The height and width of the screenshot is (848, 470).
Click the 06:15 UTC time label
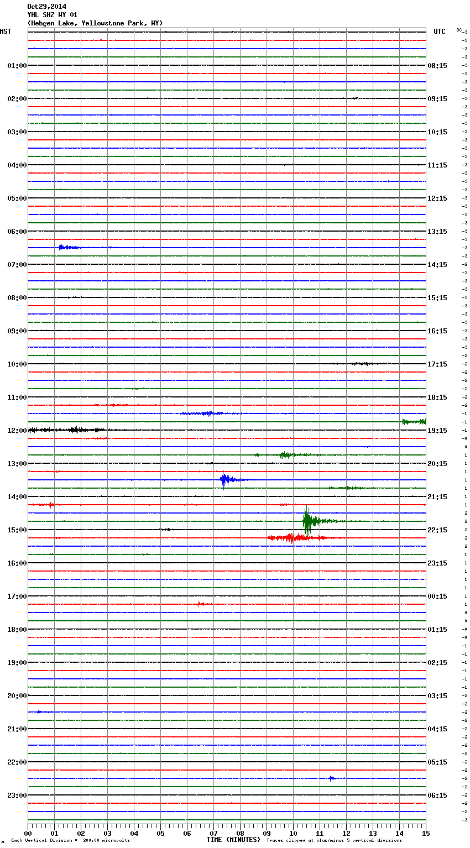tap(437, 795)
